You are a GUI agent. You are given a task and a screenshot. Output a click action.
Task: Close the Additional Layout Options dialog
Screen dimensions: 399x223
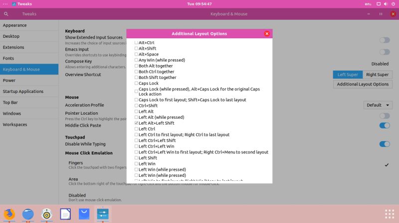pos(267,34)
